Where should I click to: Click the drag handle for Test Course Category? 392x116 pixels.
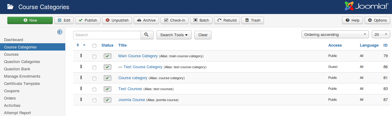click(81, 66)
